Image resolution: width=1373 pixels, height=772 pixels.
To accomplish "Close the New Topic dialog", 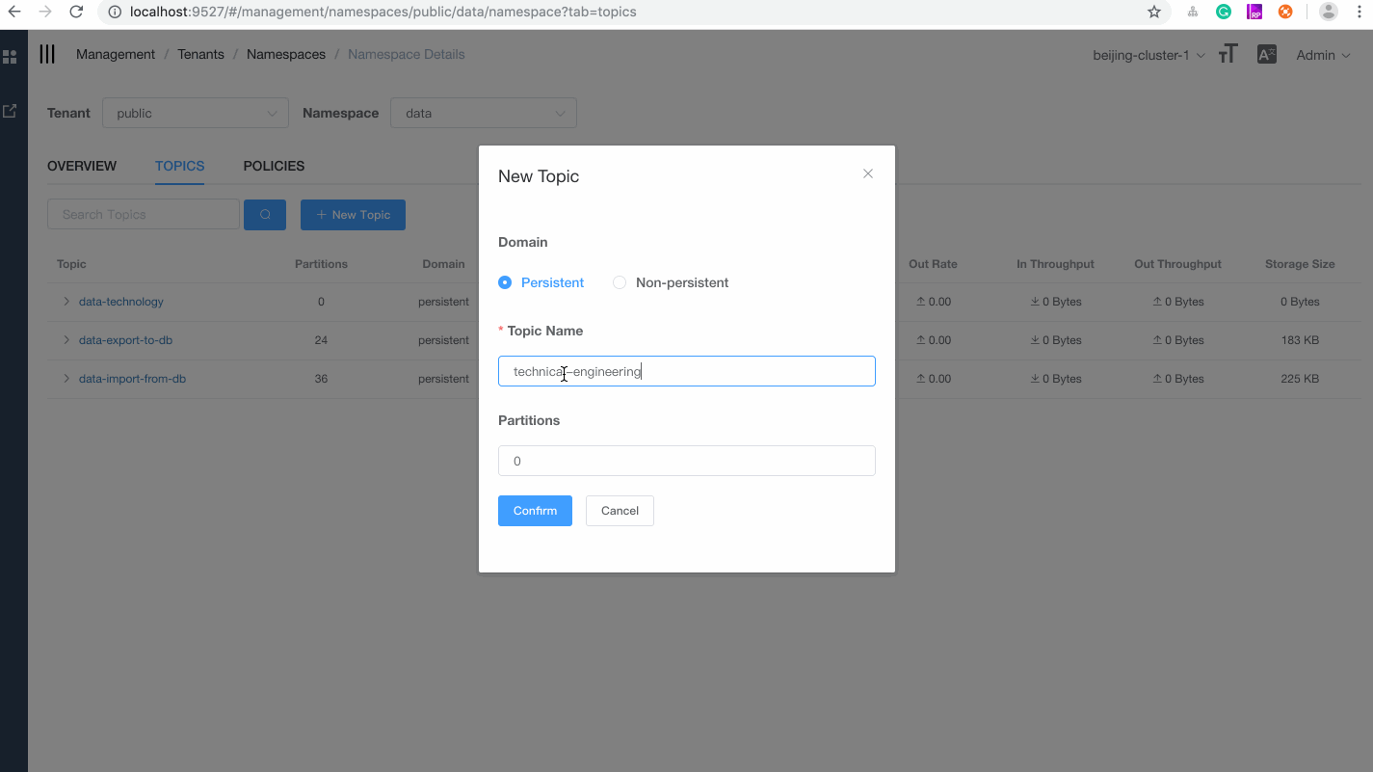I will tap(867, 173).
